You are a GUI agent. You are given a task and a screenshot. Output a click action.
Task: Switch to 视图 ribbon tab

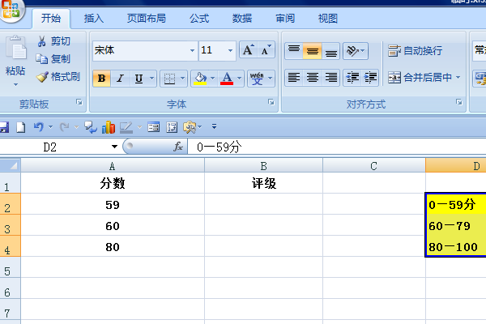(327, 19)
